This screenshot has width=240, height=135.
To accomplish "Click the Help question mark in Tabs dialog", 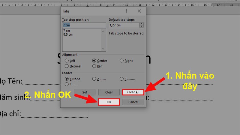I will 126,11.
